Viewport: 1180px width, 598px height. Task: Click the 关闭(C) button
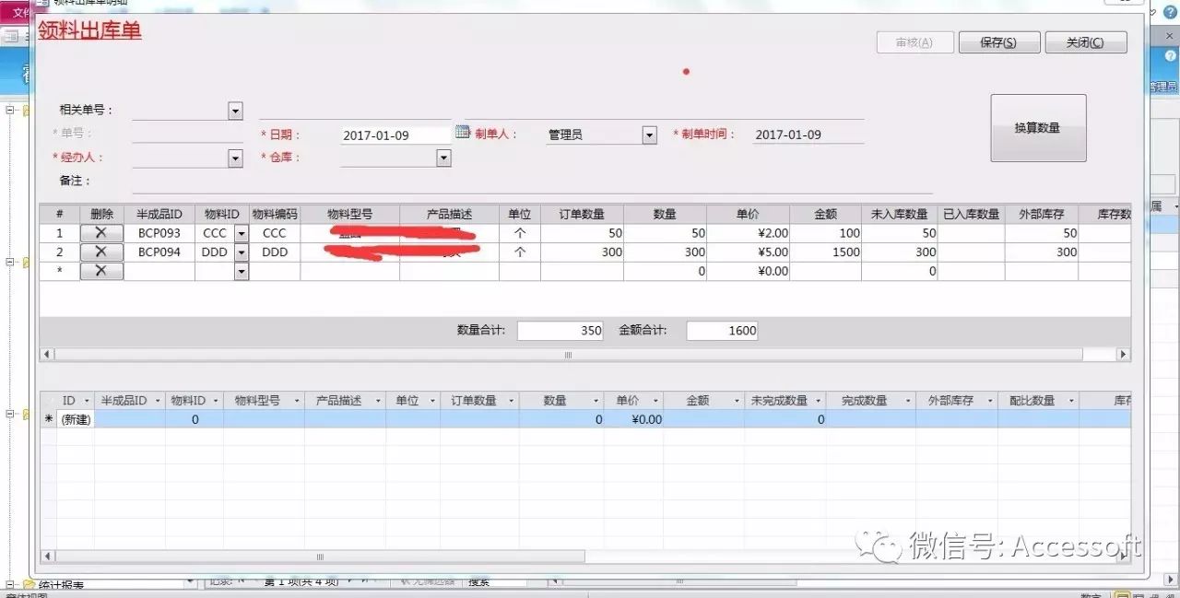[x=1085, y=42]
